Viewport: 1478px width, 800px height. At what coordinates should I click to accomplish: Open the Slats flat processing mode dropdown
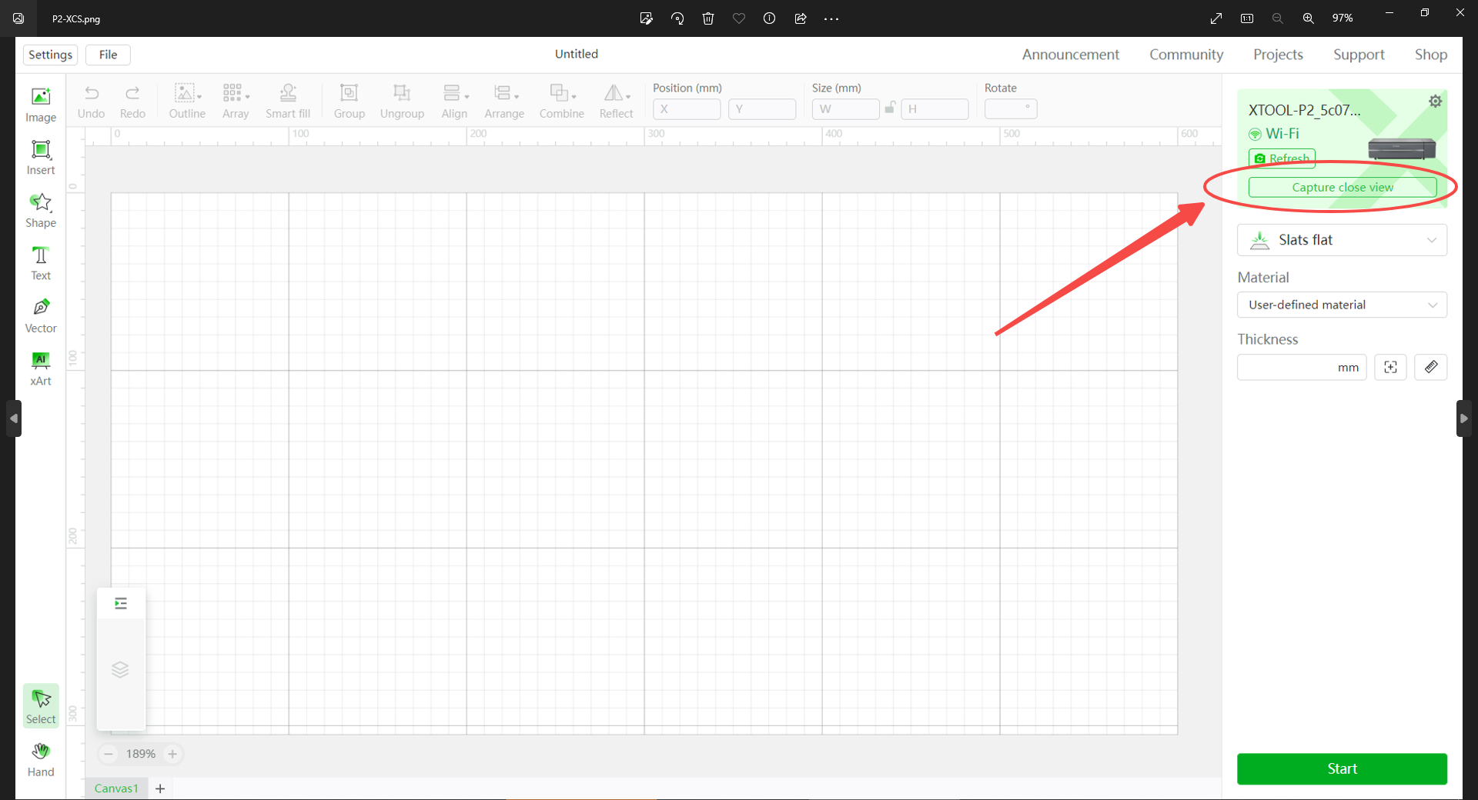click(x=1342, y=239)
